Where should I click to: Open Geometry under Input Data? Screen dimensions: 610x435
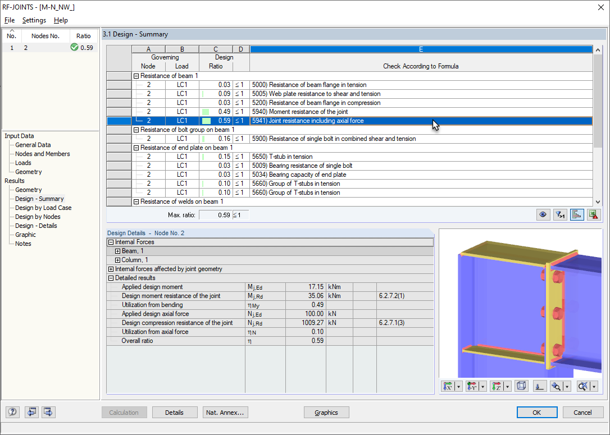(x=29, y=171)
